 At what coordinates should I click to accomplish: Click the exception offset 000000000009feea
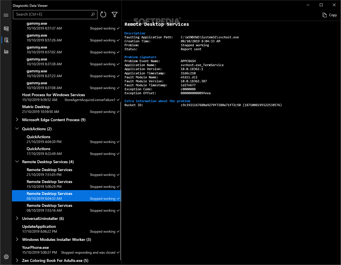click(x=196, y=93)
